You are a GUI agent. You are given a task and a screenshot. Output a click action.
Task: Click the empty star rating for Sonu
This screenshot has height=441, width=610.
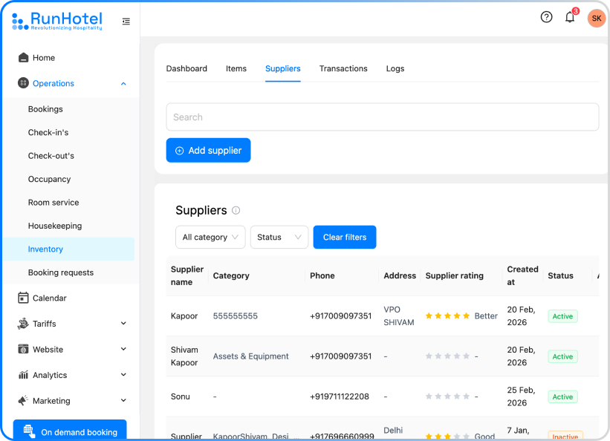(x=447, y=396)
